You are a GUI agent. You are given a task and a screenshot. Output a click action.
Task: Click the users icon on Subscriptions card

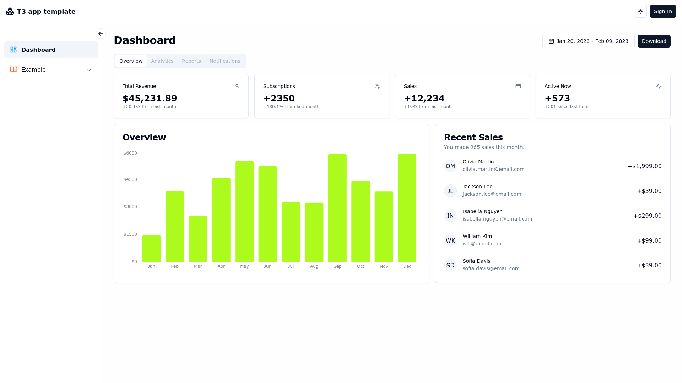coord(378,86)
